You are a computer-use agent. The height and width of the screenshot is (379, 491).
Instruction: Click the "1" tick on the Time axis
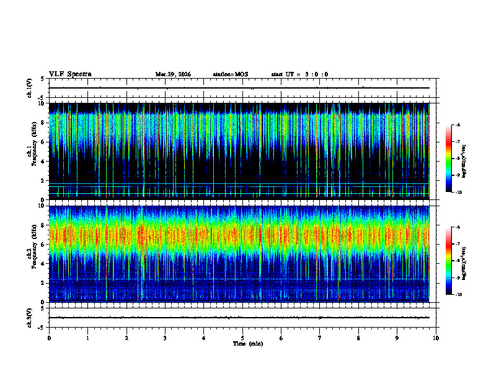87,338
